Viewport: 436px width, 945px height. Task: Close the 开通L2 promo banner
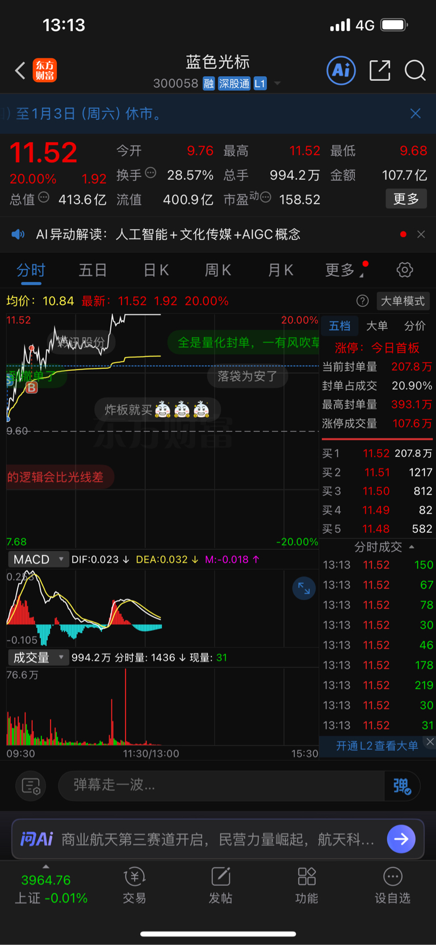[430, 741]
